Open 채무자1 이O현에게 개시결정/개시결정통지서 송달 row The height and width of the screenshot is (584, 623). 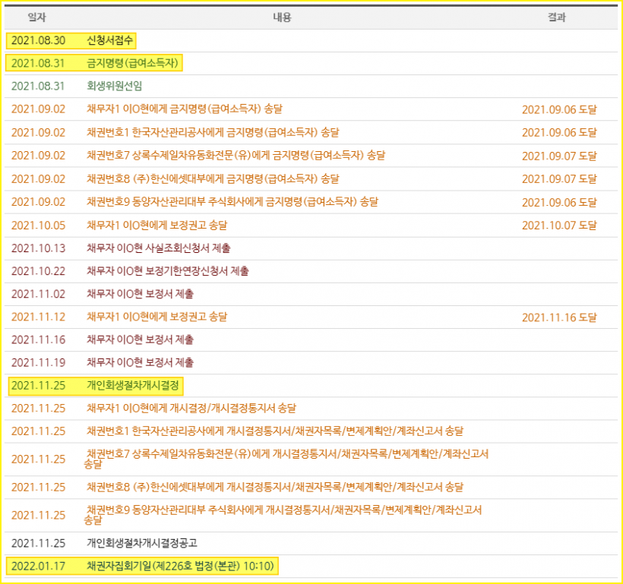(191, 409)
